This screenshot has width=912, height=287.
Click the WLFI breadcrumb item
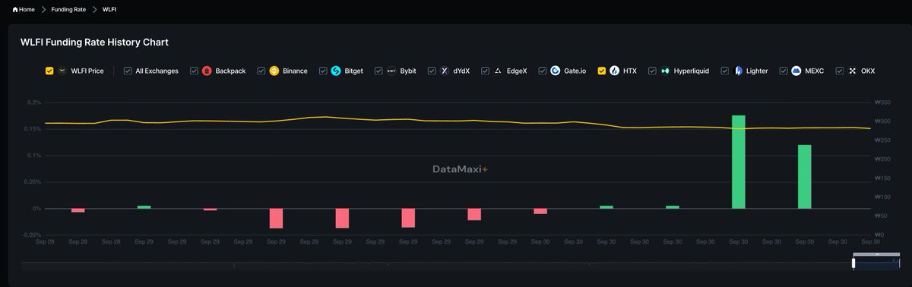(x=109, y=9)
